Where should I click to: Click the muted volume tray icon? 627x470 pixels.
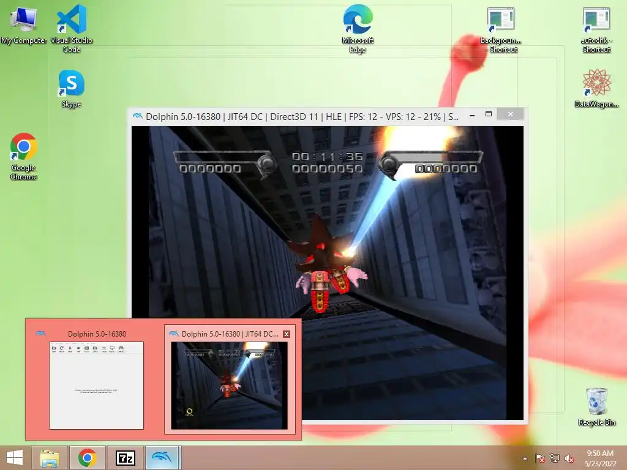(x=569, y=458)
